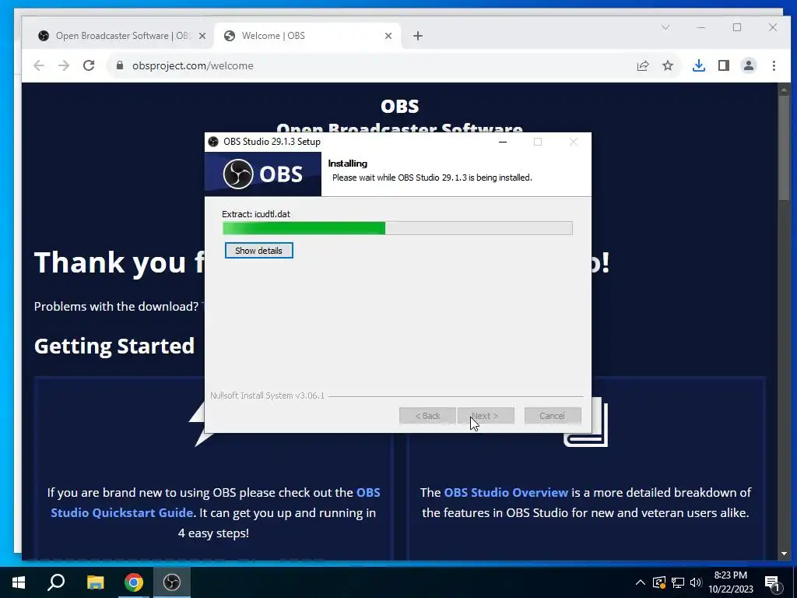This screenshot has width=797, height=598.
Task: Click the greyed Cancel button in installer
Action: coord(553,416)
